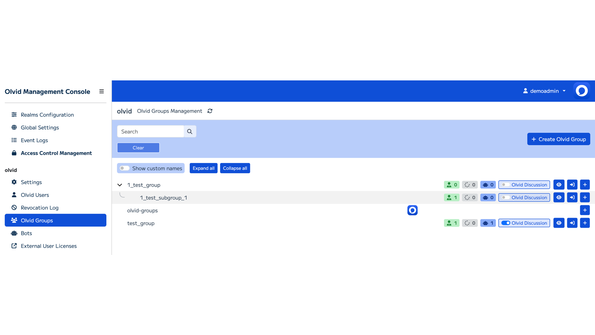Open the demoadmin account dropdown

pyautogui.click(x=544, y=90)
